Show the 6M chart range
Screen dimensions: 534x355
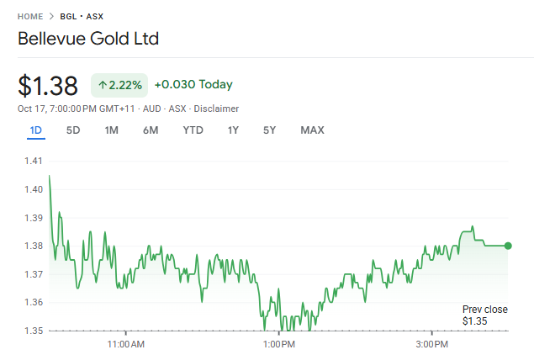151,130
